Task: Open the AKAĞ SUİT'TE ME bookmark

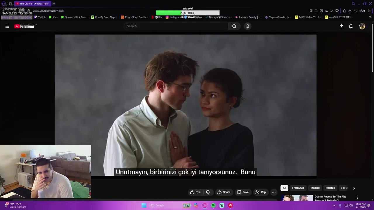Action: click(338, 17)
